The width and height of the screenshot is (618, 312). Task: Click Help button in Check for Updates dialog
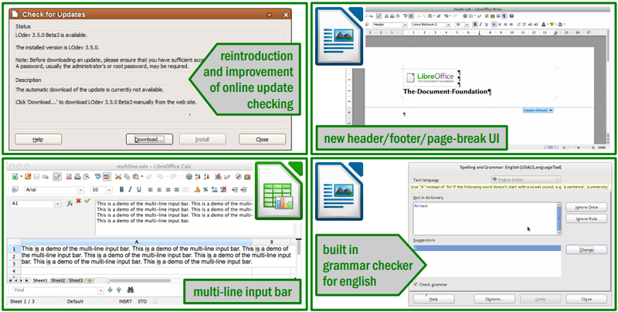38,140
